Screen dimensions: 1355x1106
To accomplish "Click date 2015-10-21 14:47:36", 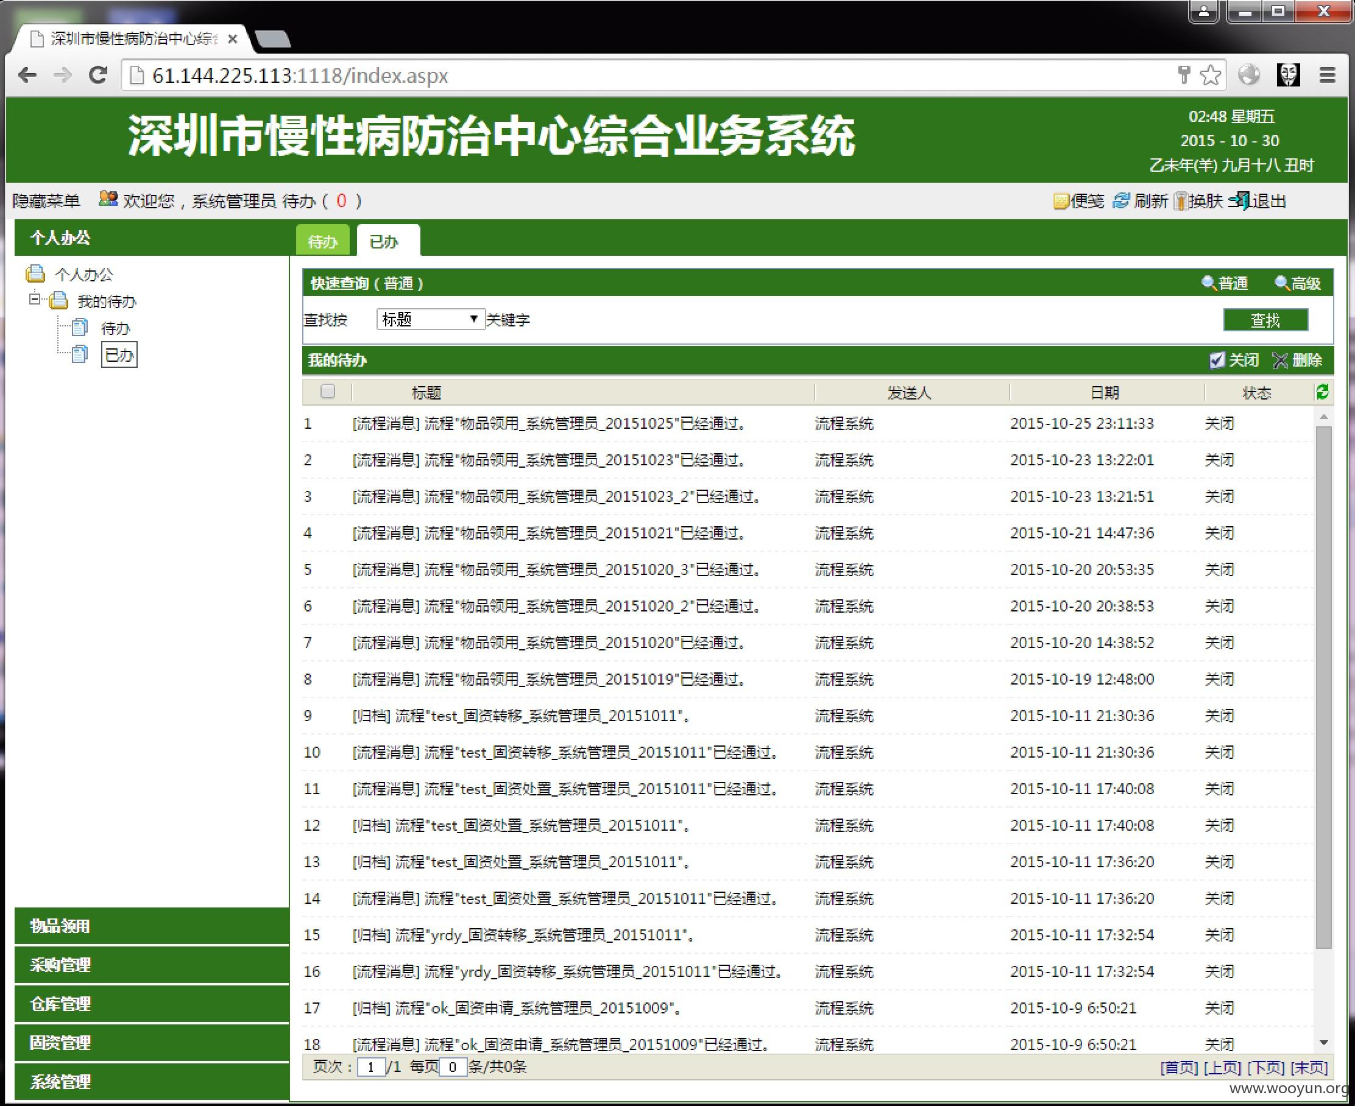I will point(1082,533).
